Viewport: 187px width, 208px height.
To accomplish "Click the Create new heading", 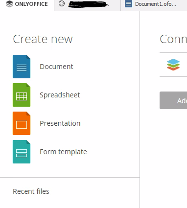I will pyautogui.click(x=43, y=39).
